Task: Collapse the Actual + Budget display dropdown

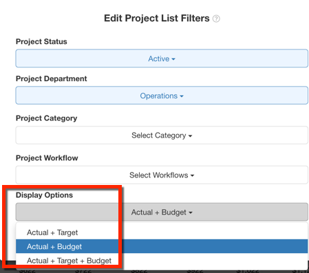Action: [x=162, y=212]
